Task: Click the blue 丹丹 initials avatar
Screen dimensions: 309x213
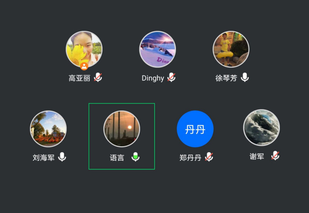Action: tap(195, 129)
